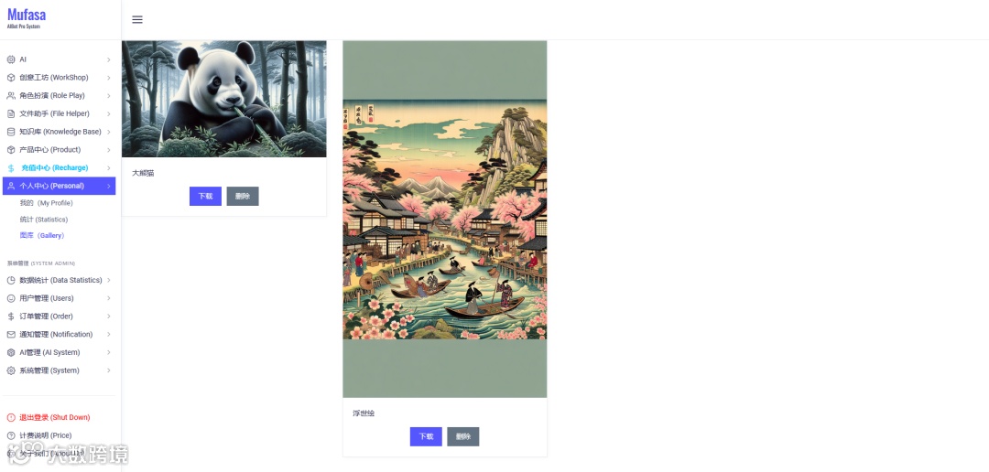Click the WorkShop cube icon
The height and width of the screenshot is (472, 989).
pyautogui.click(x=11, y=78)
